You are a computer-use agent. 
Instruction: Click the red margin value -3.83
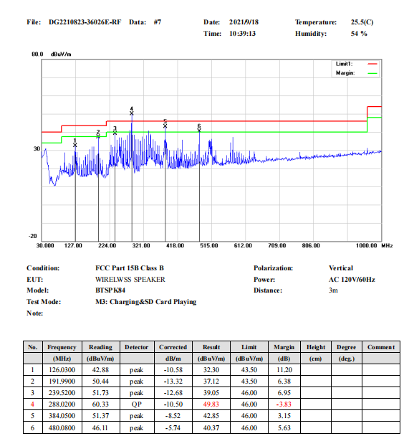[x=284, y=404]
